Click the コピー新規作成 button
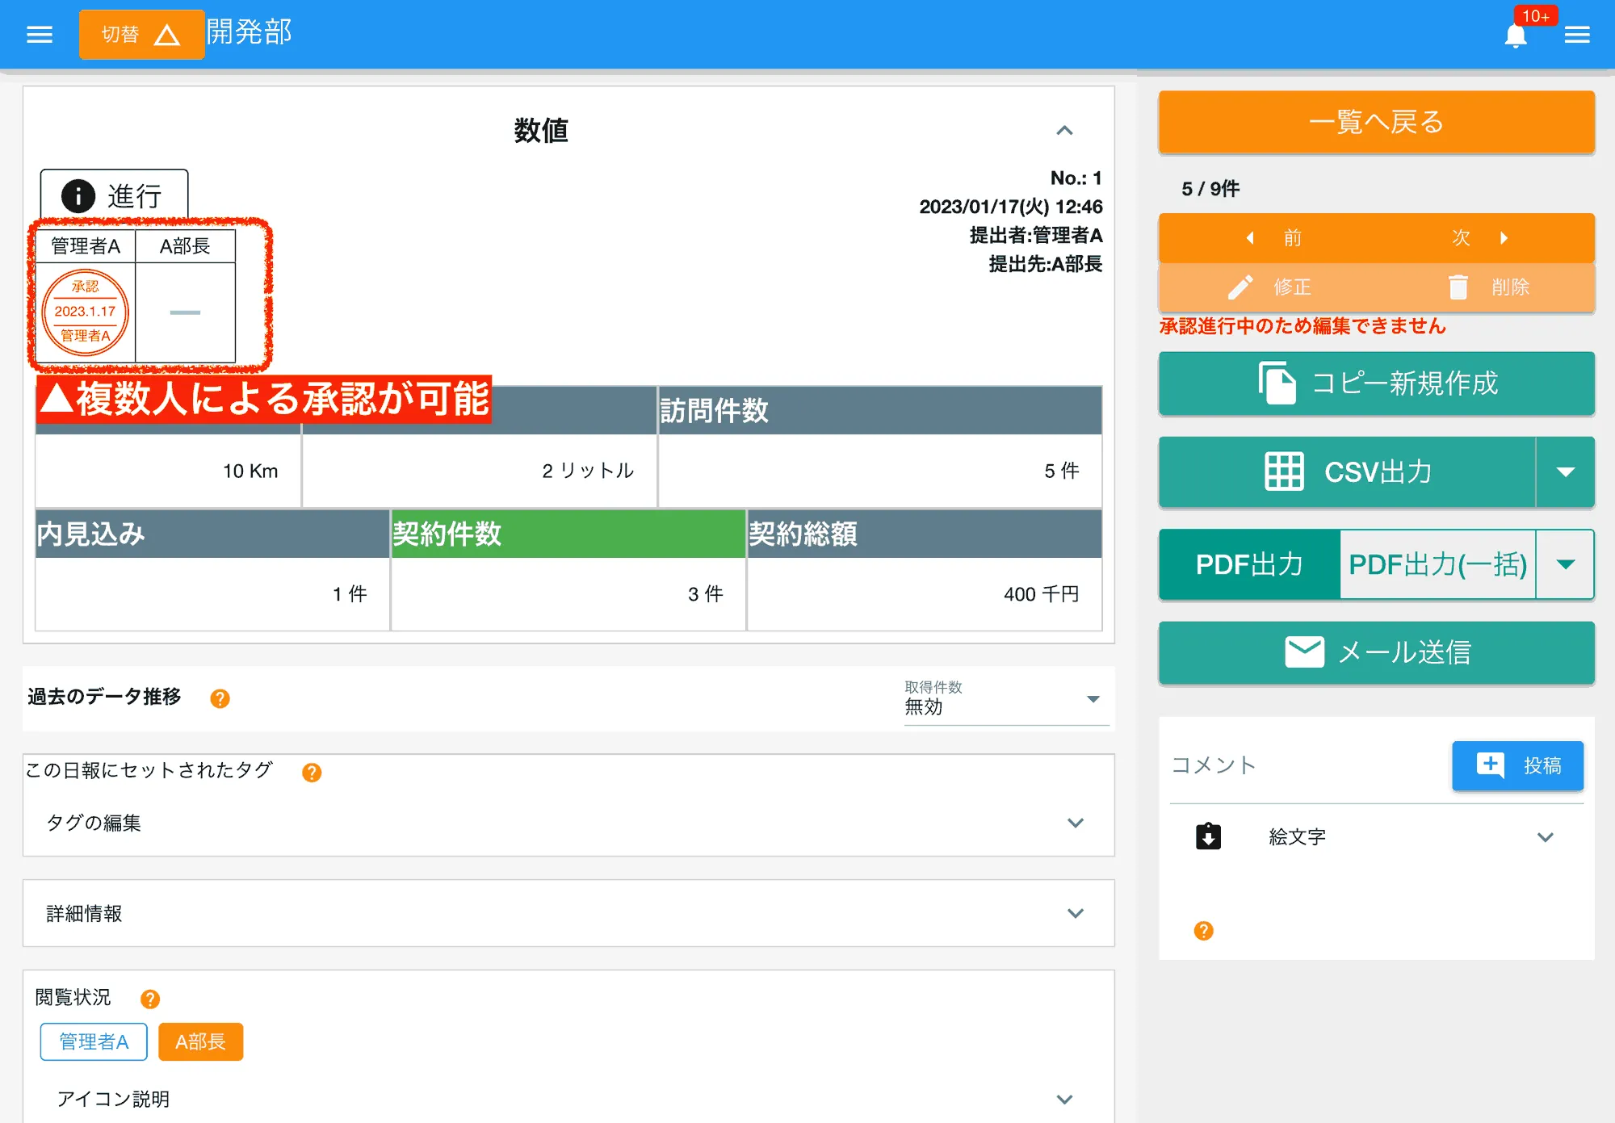Image resolution: width=1615 pixels, height=1123 pixels. coord(1376,383)
